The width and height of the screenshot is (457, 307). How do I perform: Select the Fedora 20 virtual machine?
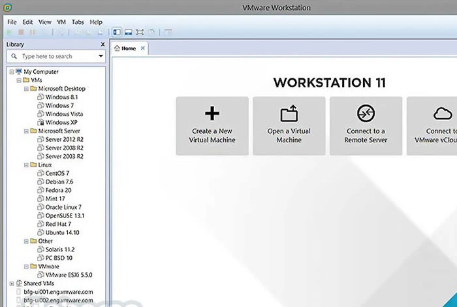[x=54, y=190]
